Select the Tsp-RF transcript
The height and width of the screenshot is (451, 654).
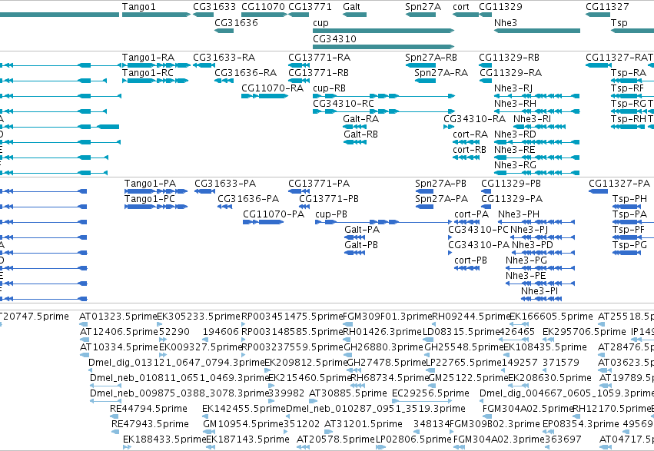(632, 96)
